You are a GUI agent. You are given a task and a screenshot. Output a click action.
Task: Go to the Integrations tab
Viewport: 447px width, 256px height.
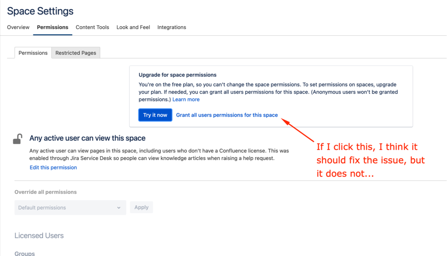[x=171, y=27]
